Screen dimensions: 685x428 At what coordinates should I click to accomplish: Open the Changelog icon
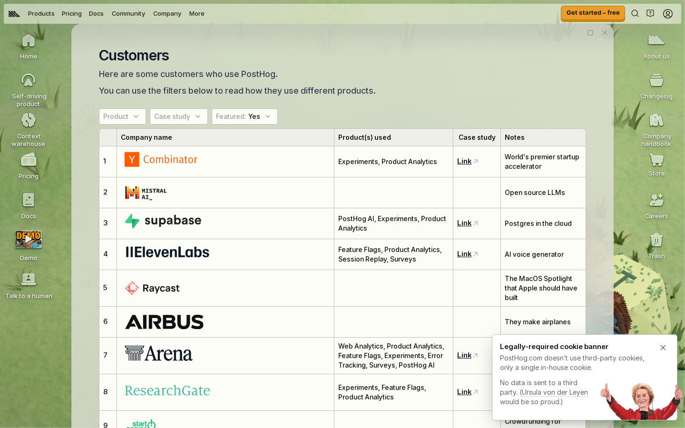click(656, 86)
